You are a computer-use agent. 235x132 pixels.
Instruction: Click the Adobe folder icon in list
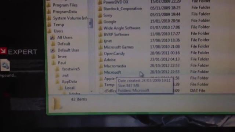(x=101, y=60)
